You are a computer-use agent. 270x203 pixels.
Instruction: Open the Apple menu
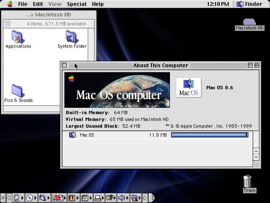(x=10, y=4)
